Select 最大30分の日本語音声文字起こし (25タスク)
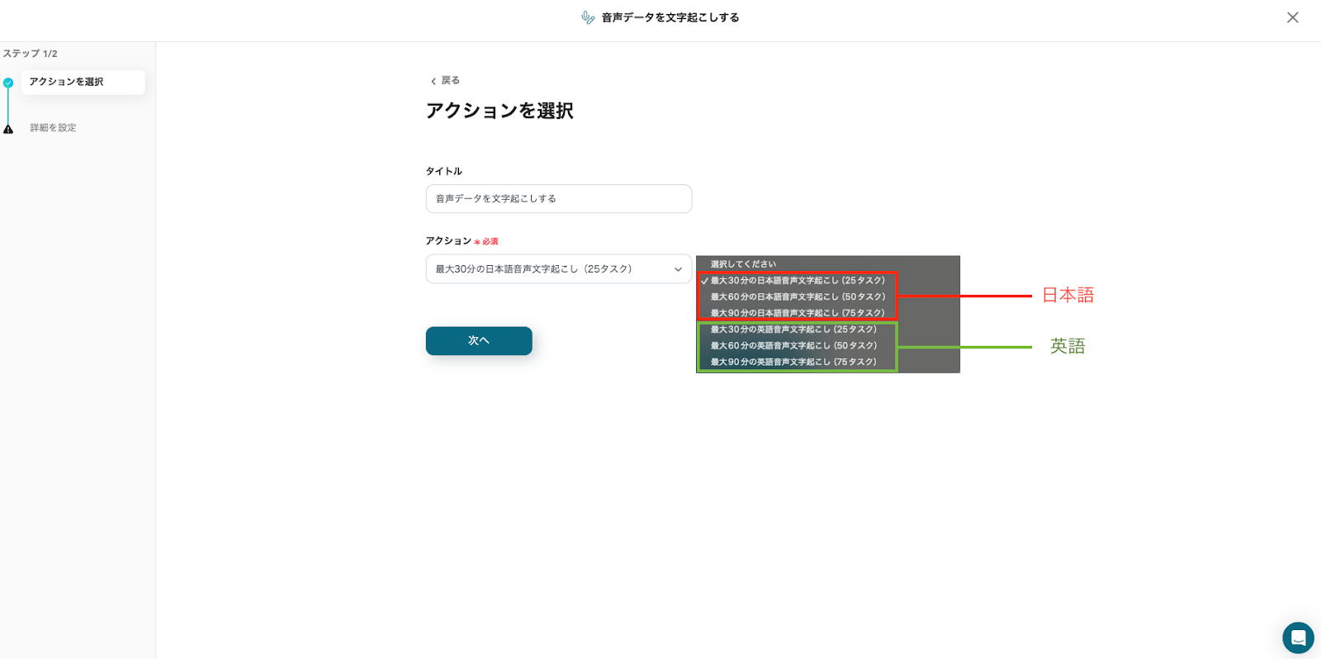Screen dimensions: 1321x659 tap(798, 281)
